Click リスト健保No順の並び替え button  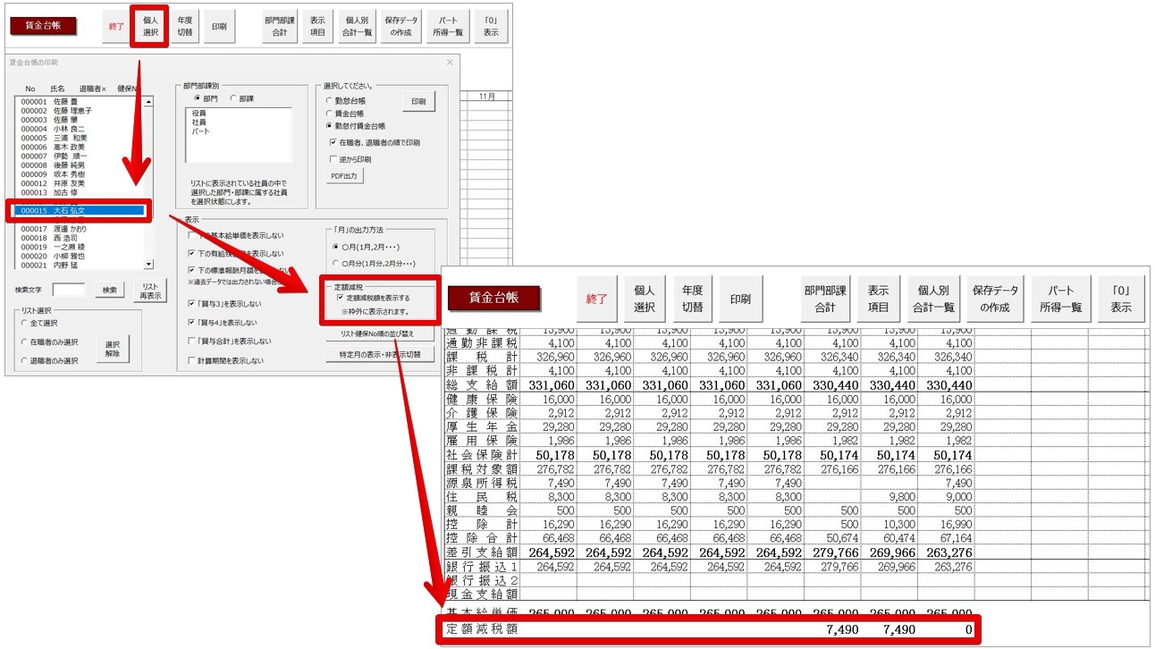click(380, 333)
